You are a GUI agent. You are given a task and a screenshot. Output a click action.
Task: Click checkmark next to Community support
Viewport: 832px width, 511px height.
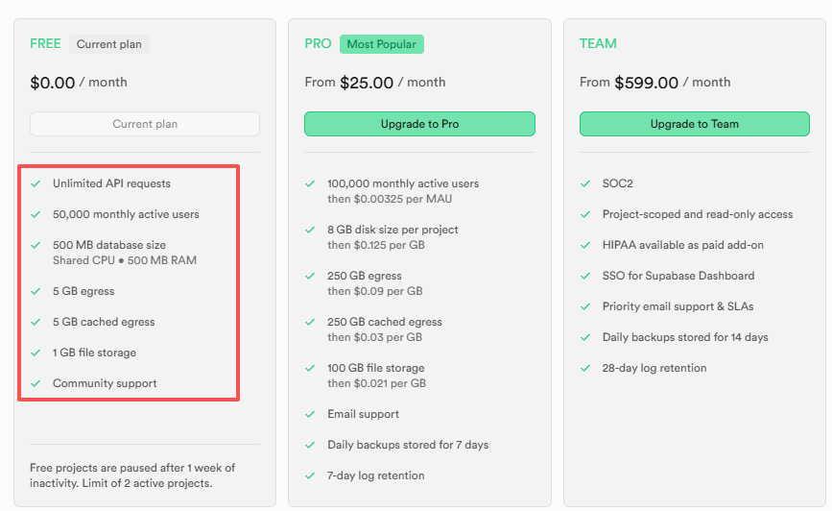click(36, 383)
